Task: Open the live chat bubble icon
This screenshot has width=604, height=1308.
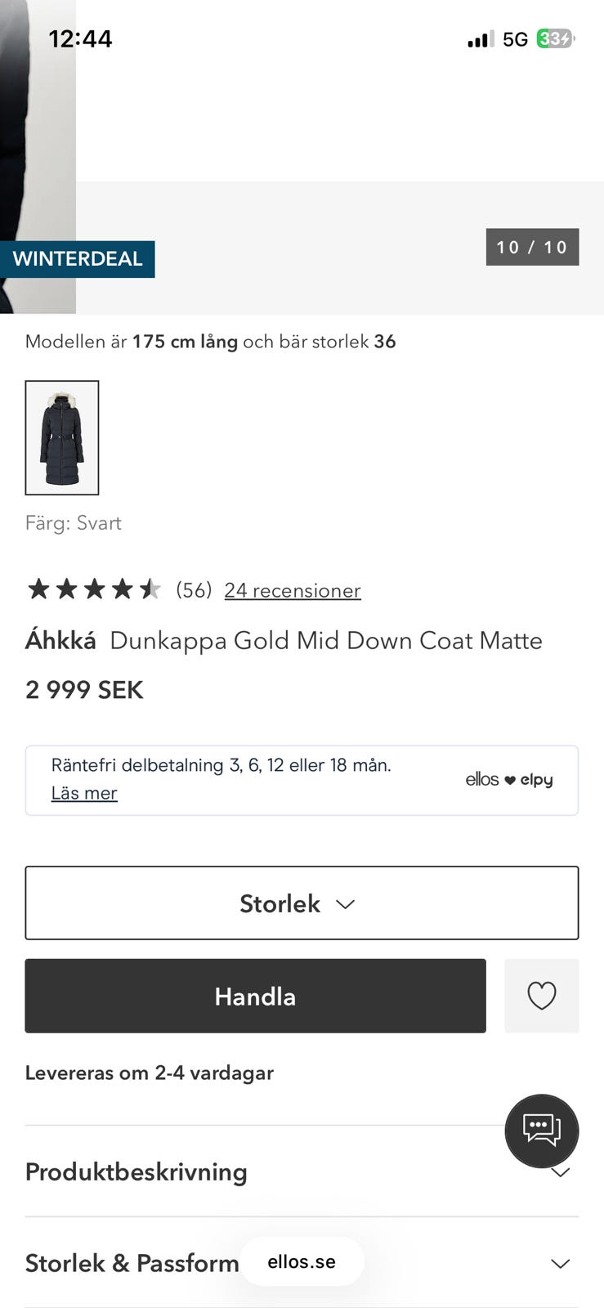Action: 541,1131
